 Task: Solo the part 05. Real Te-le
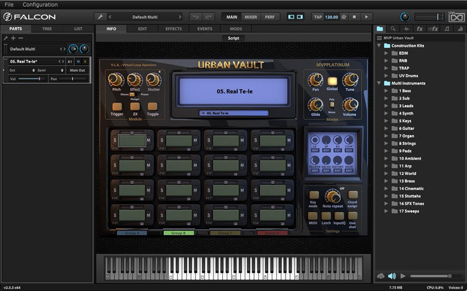pyautogui.click(x=85, y=62)
